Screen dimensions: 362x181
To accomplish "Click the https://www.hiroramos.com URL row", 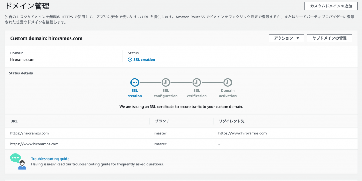I will point(181,144).
